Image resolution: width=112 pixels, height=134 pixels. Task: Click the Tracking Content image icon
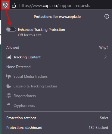(9, 57)
